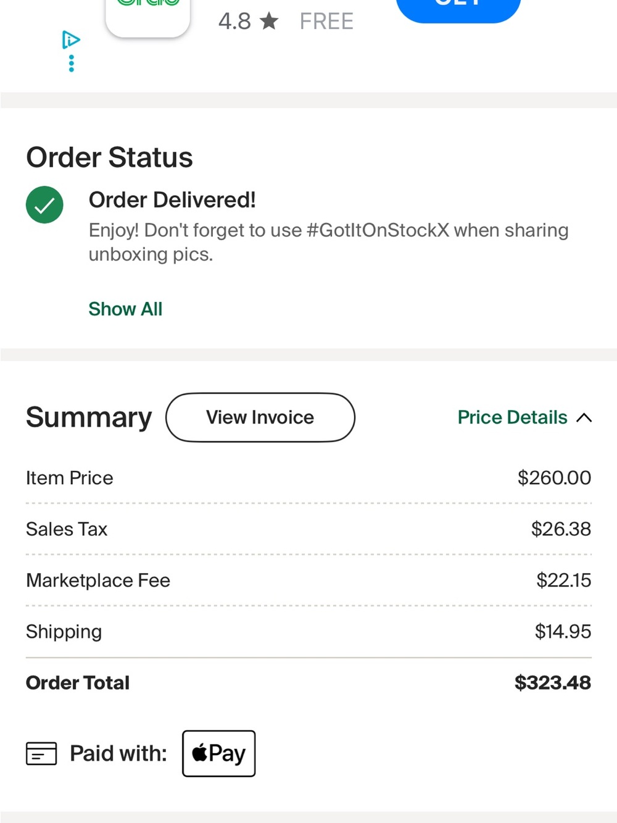
Task: Tap the AdChoices triangle icon
Action: tap(71, 40)
